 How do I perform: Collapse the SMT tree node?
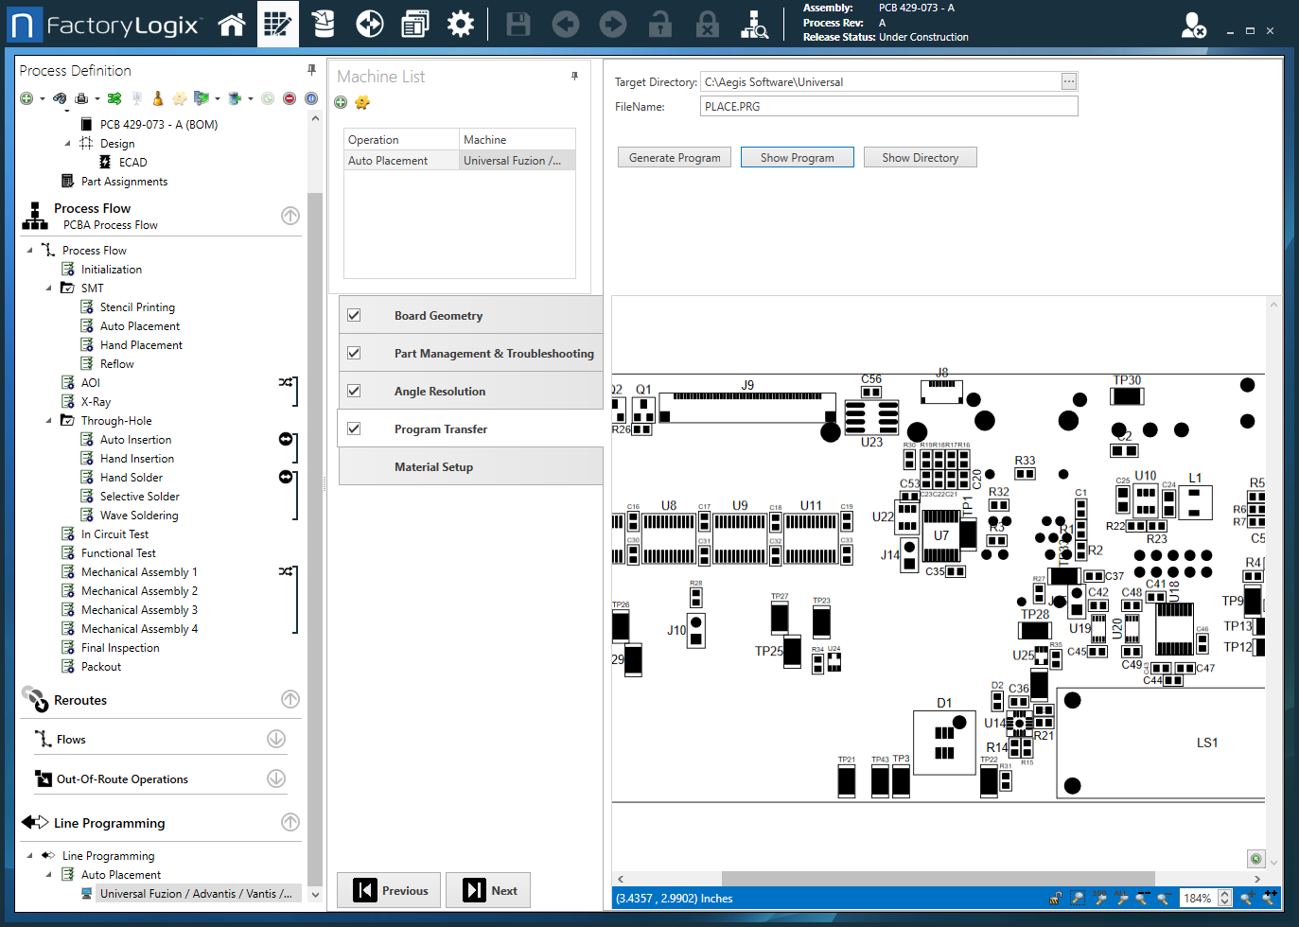click(x=49, y=289)
